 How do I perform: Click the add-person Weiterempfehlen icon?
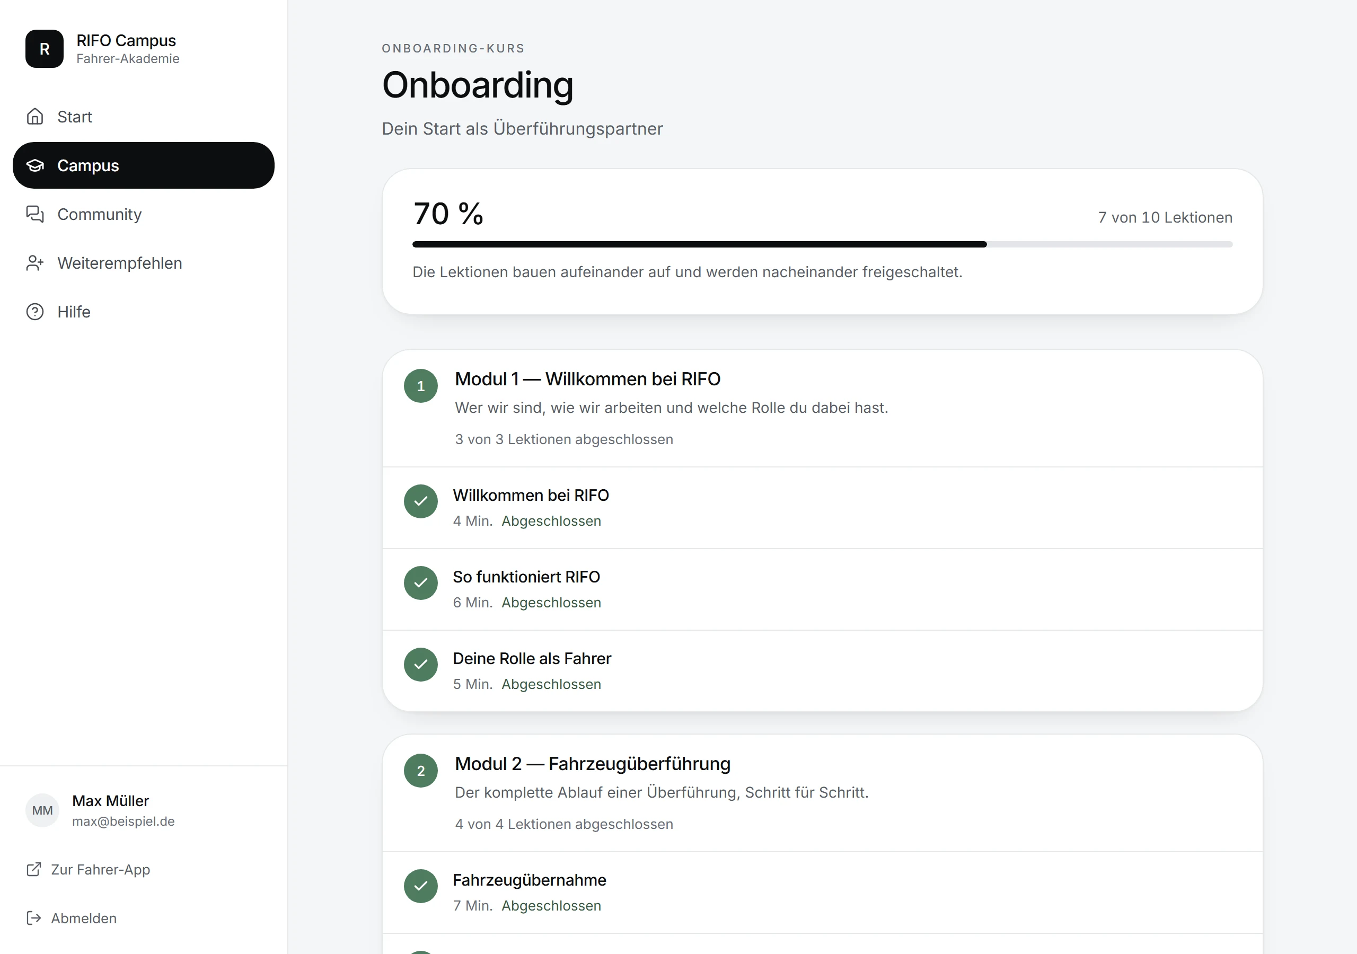35,263
